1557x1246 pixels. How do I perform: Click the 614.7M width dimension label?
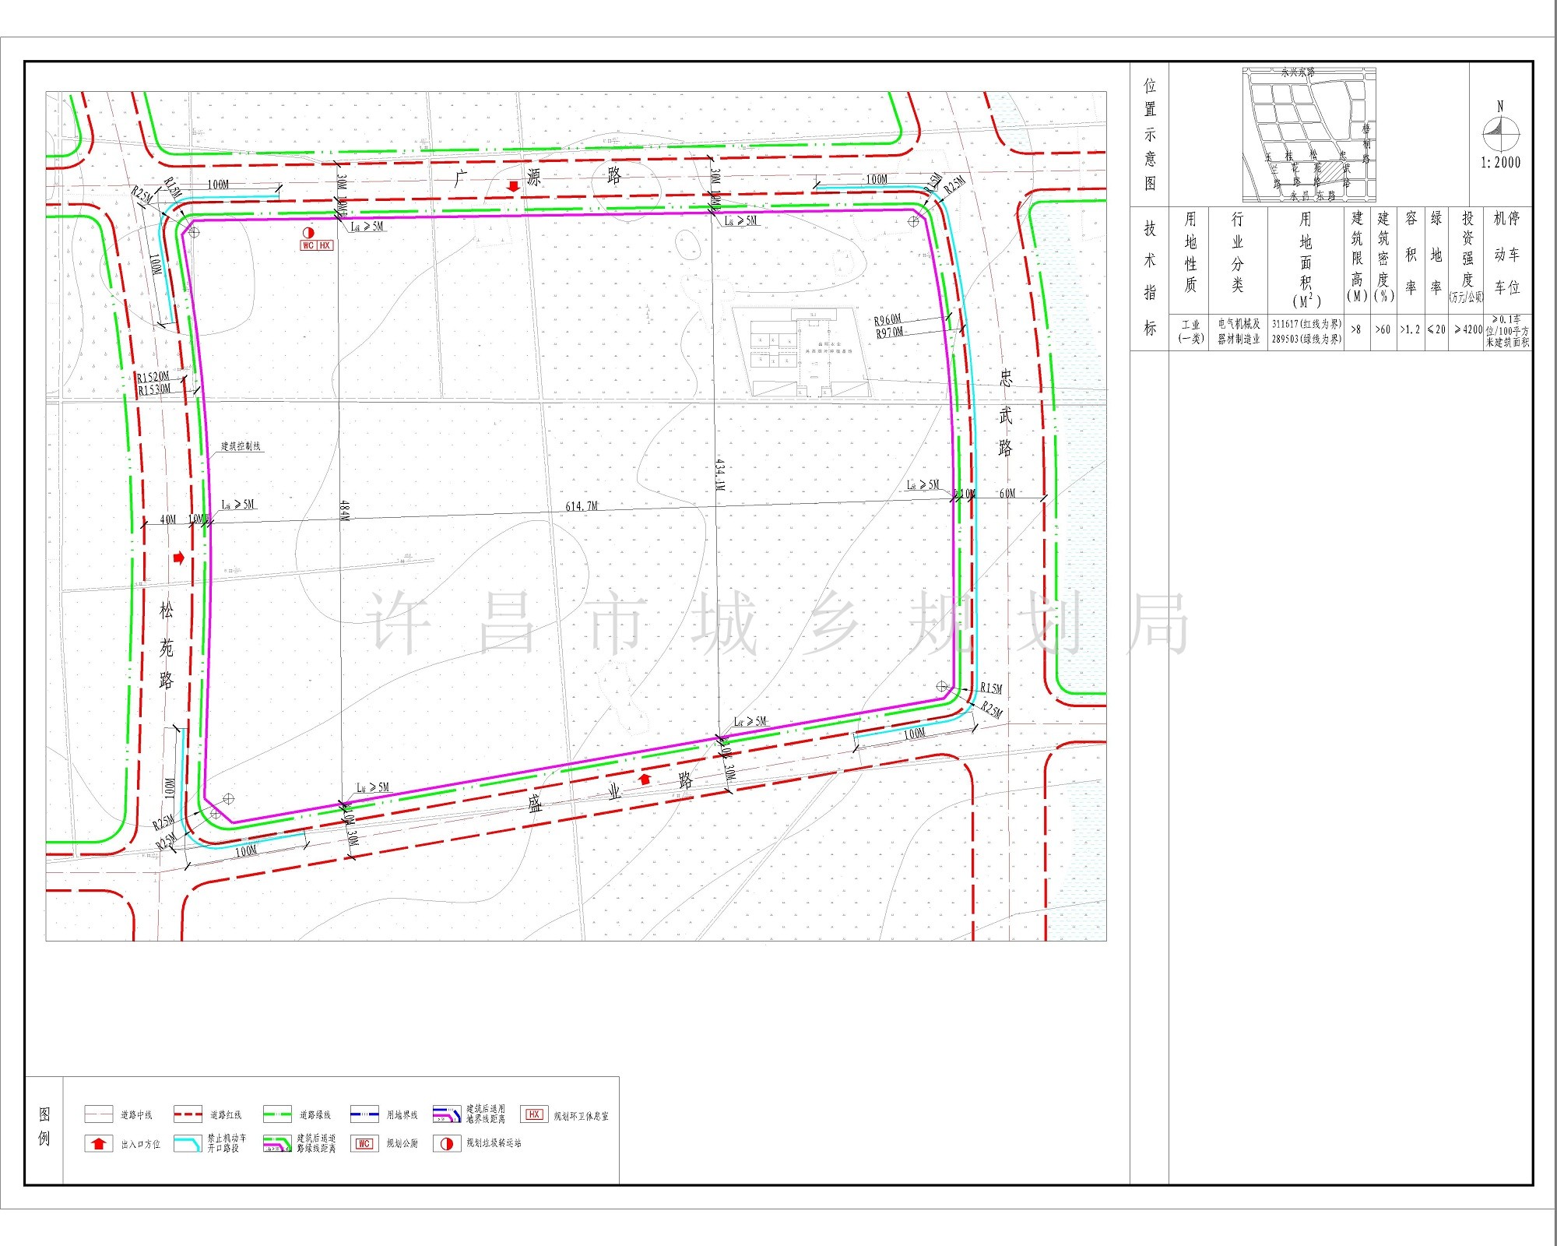click(x=582, y=506)
